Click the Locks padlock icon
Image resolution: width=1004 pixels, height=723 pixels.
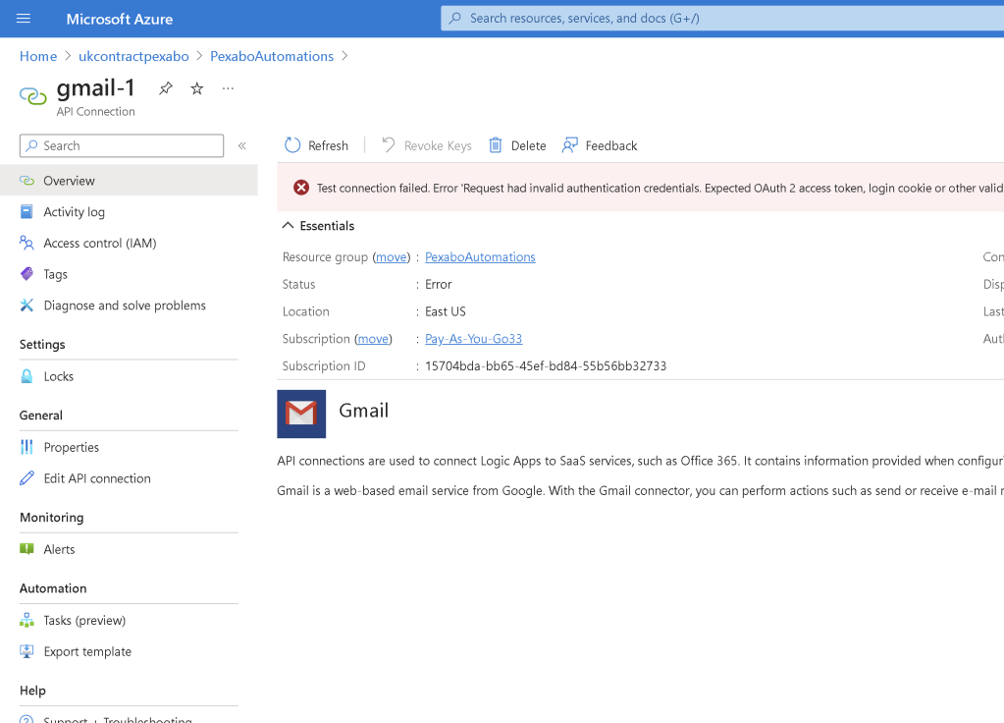click(26, 376)
